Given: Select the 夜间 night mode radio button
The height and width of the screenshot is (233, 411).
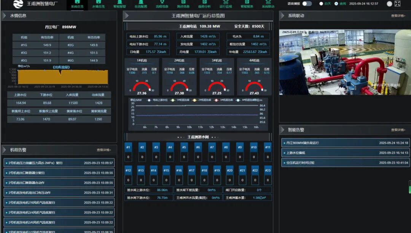Looking at the screenshot, I should (336, 4).
